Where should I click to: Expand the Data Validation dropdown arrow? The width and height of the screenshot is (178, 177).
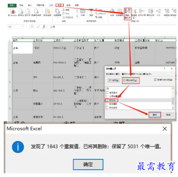pos(136,18)
